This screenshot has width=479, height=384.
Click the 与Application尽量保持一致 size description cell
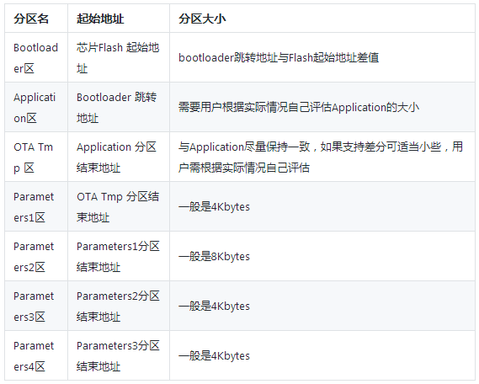(x=322, y=157)
